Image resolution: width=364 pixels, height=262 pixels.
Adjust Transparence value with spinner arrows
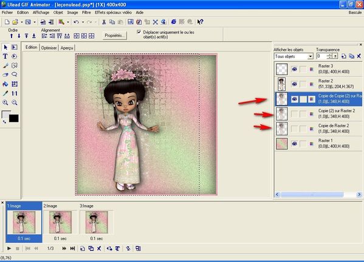(x=329, y=56)
